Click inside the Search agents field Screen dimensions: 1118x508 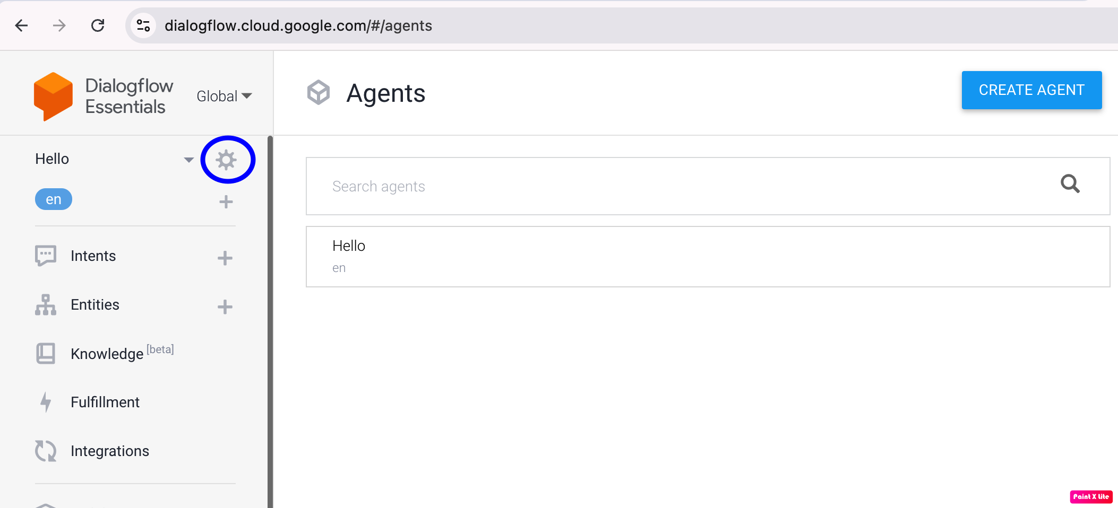point(478,186)
